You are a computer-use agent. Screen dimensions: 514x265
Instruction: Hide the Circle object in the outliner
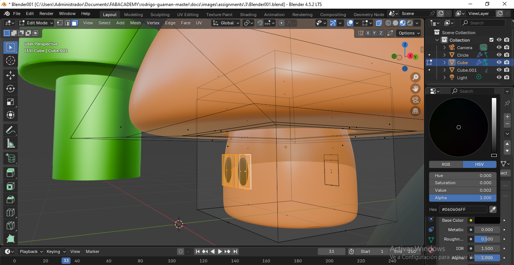point(499,55)
